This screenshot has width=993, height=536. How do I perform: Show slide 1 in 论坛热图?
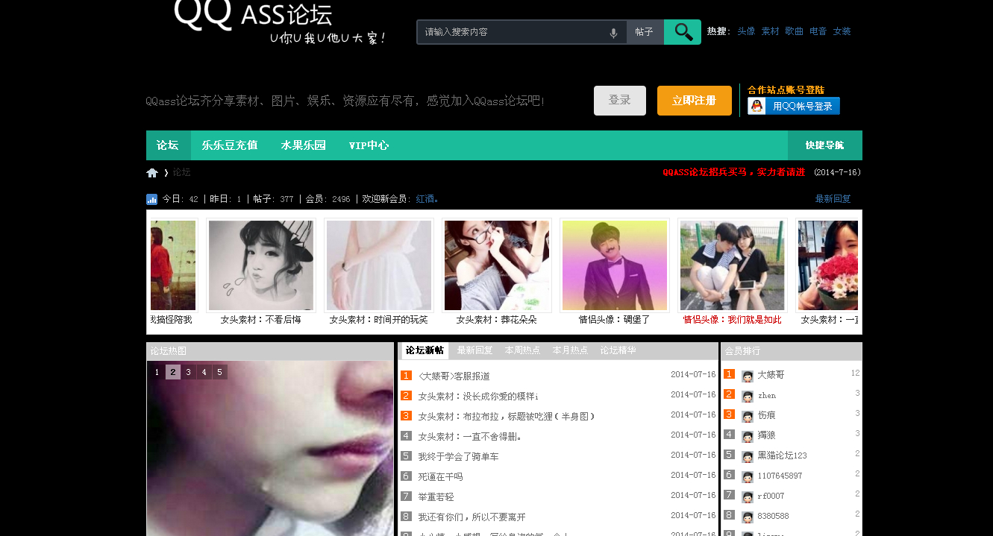coord(157,372)
